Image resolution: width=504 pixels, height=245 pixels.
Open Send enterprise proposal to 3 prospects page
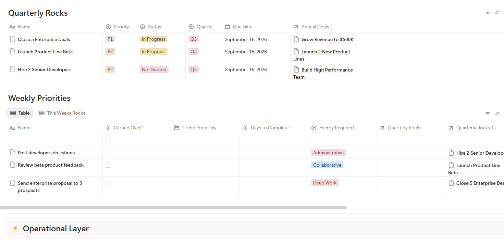tap(50, 186)
